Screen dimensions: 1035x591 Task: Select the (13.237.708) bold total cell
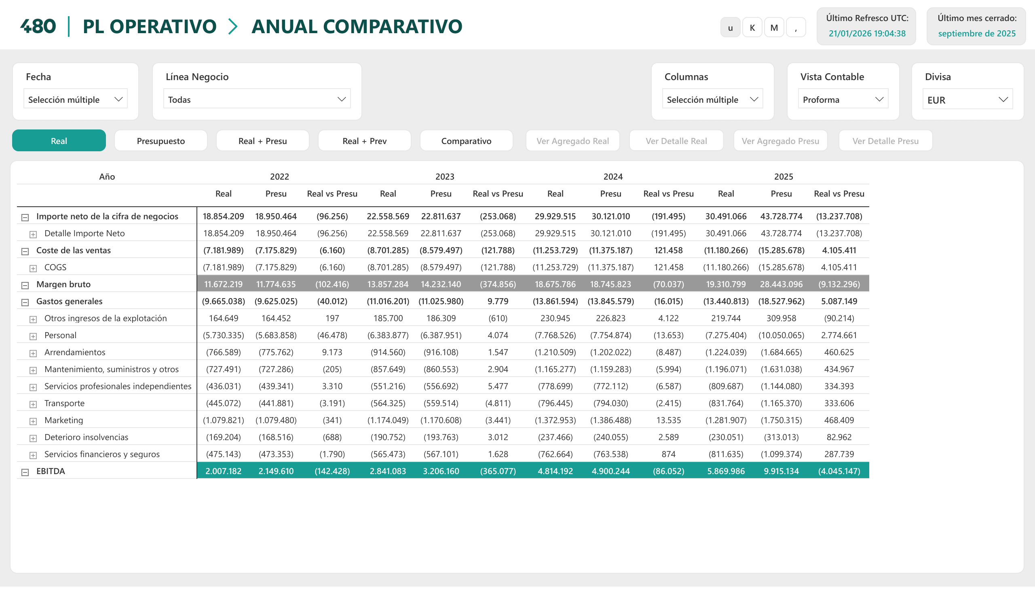point(839,216)
